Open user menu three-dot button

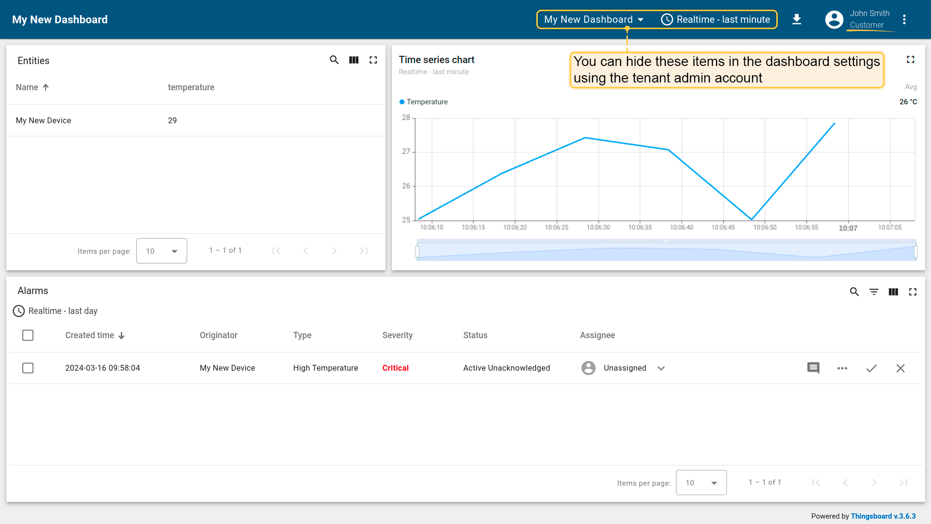pyautogui.click(x=904, y=19)
